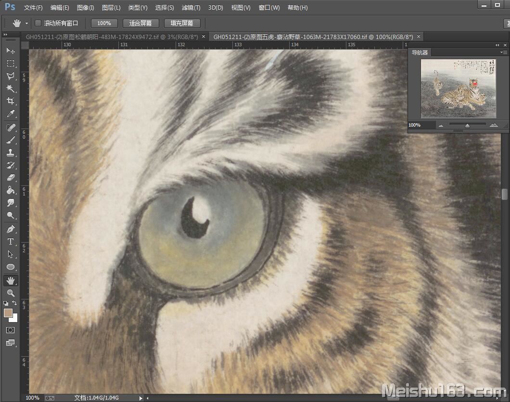Open the 选择(S) menu

point(165,8)
